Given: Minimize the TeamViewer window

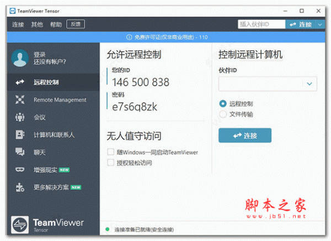Looking at the screenshot, I should click(285, 11).
